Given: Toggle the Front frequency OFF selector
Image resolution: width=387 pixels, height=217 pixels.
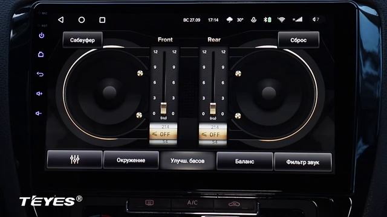Looking at the screenshot, I should pos(163,134).
